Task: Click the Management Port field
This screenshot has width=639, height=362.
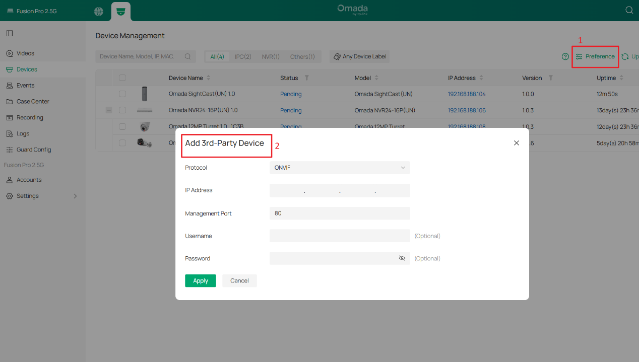Action: (340, 213)
